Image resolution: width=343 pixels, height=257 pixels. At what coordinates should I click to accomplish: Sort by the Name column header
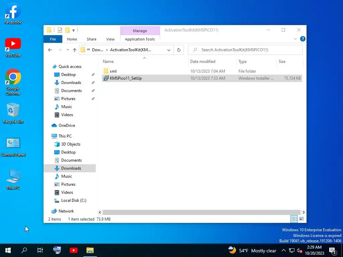144,62
